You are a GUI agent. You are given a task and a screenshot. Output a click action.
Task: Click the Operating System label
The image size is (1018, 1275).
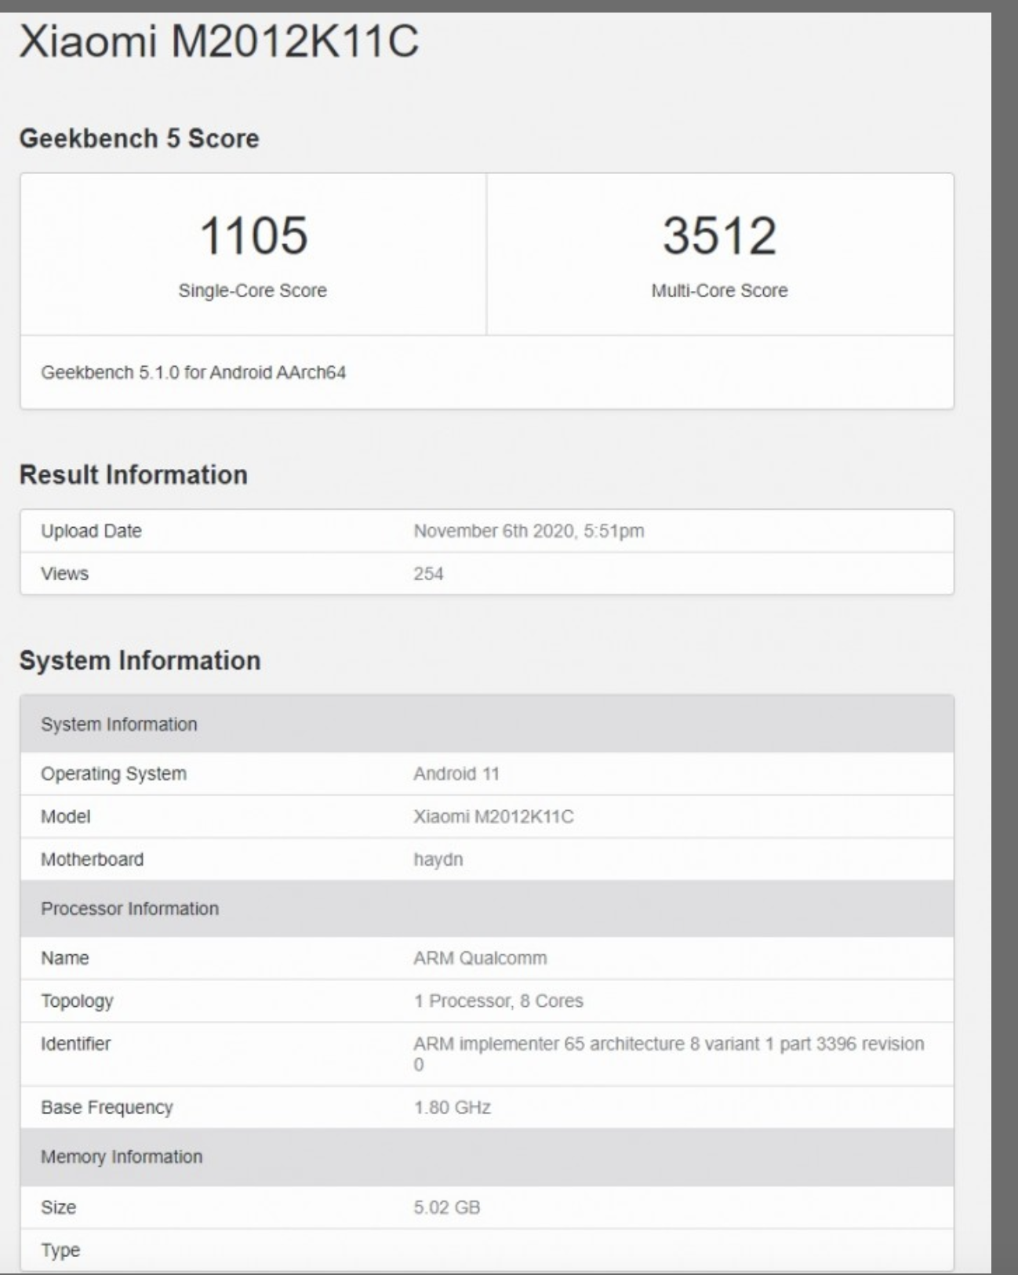pyautogui.click(x=114, y=773)
